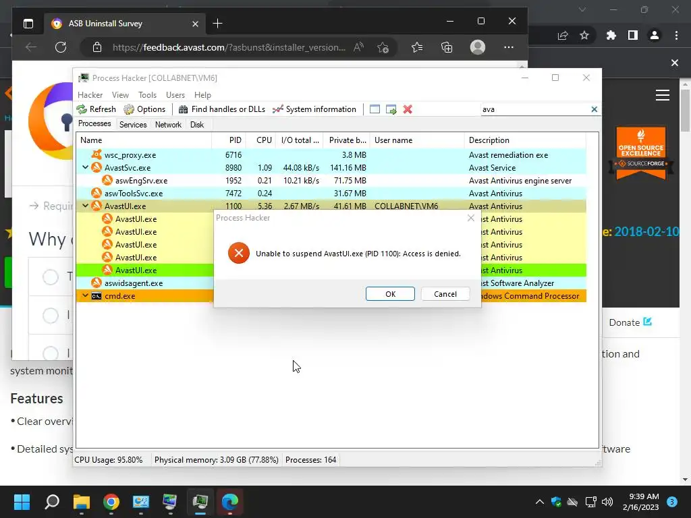Open System information window
This screenshot has height=518, width=691.
tap(314, 109)
